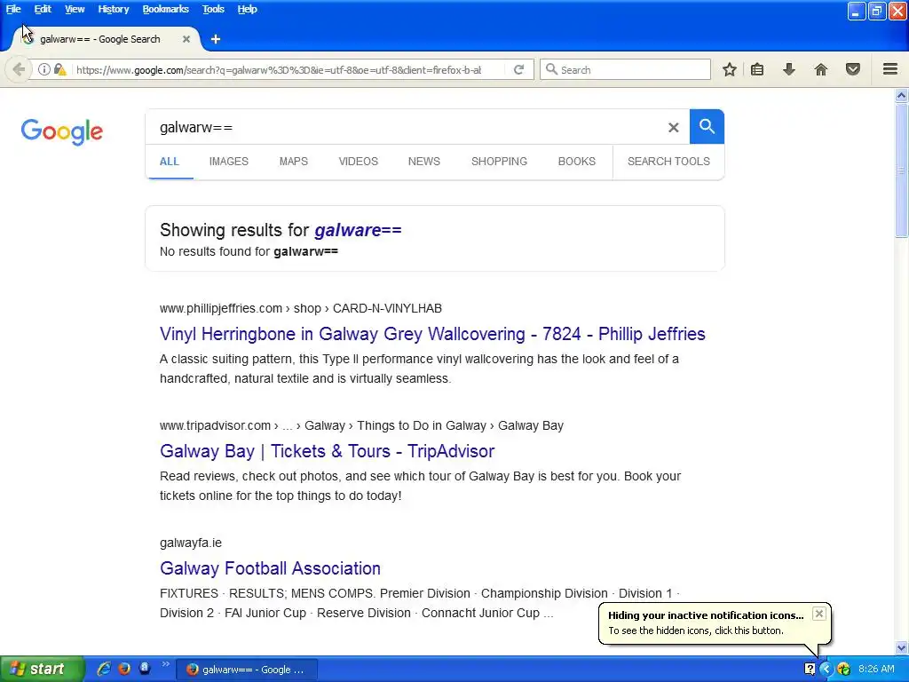
Task: Click the colorful security tray icon
Action: pyautogui.click(x=843, y=669)
